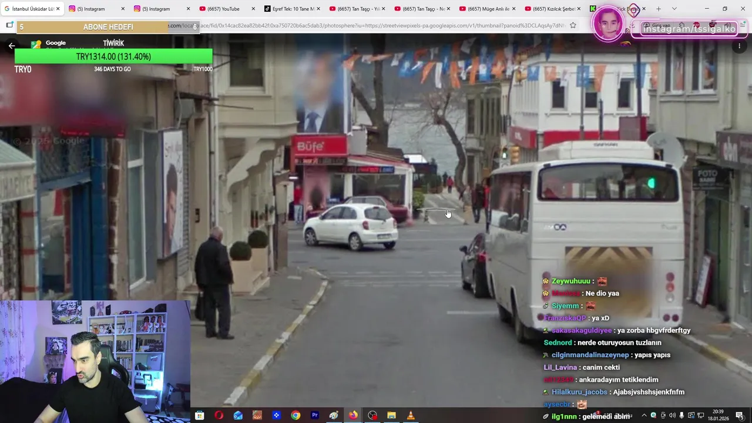Close the Eşref Tek tab
Screen dimensions: 752x423
pyautogui.click(x=318, y=9)
